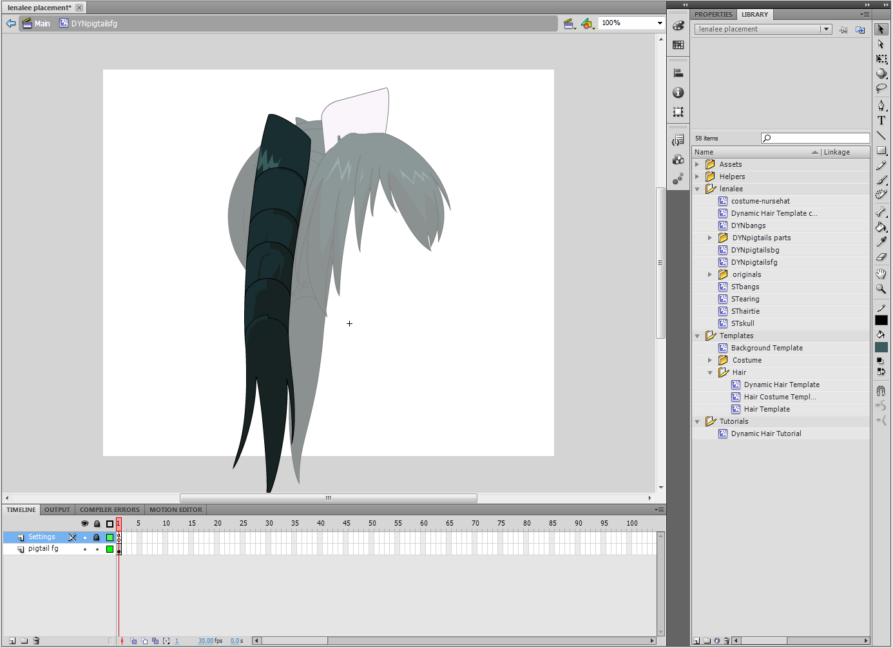
Task: Open the stage zoom percentage dropdown
Action: click(x=660, y=23)
